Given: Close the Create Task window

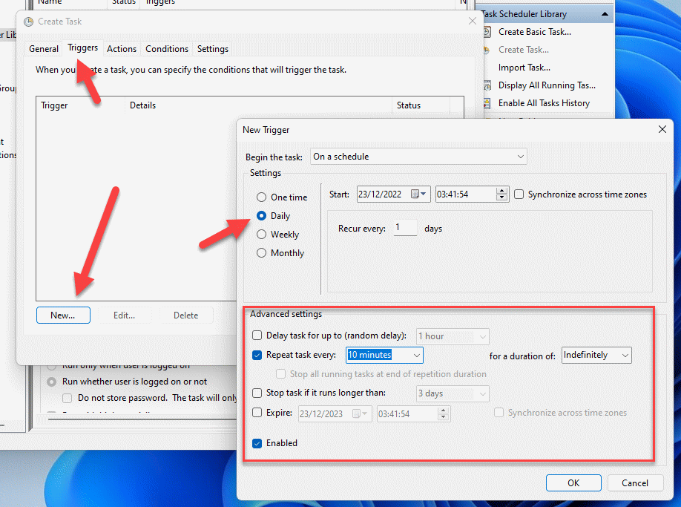Looking at the screenshot, I should [x=473, y=21].
